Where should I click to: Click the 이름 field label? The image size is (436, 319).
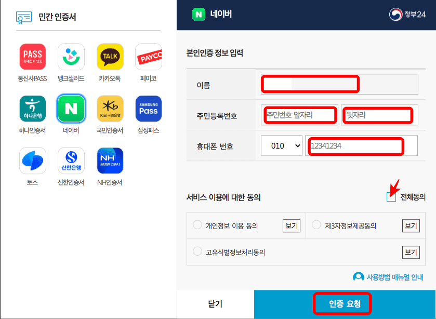203,85
